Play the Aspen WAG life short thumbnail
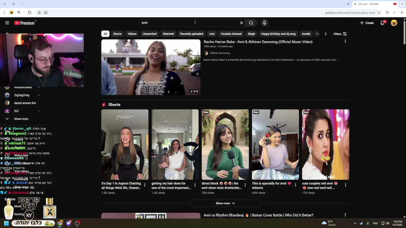The height and width of the screenshot is (228, 406). tap(125, 145)
